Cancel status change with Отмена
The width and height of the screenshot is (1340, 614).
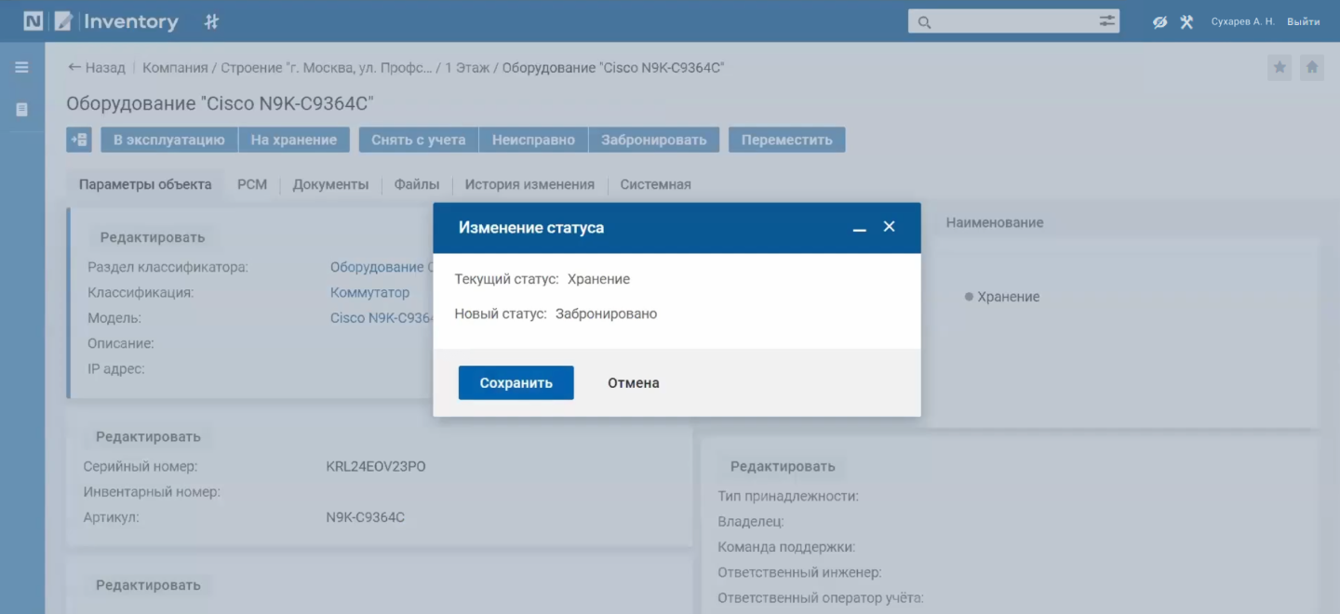pyautogui.click(x=633, y=382)
